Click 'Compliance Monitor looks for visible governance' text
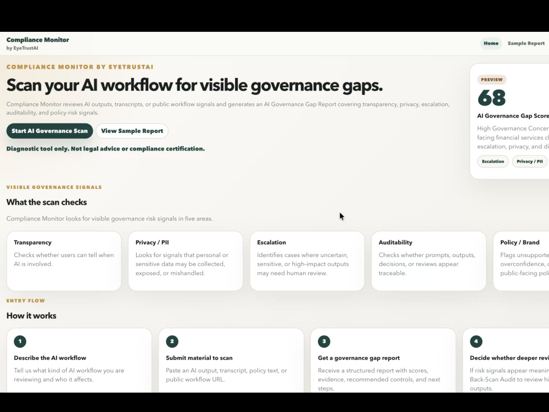549x412 pixels. [110, 219]
